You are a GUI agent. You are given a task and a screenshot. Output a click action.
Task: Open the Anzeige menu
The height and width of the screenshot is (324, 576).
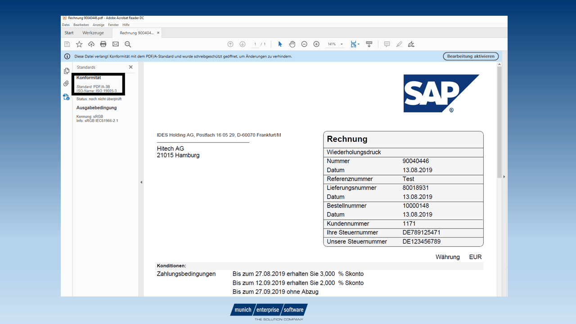pyautogui.click(x=99, y=25)
